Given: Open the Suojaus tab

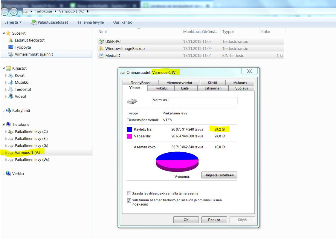Looking at the screenshot, I should tap(242, 88).
